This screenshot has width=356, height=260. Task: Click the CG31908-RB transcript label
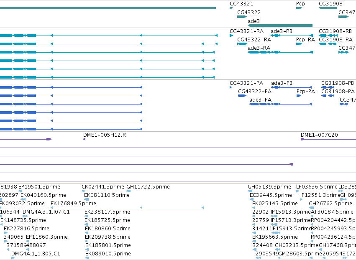pos(335,31)
